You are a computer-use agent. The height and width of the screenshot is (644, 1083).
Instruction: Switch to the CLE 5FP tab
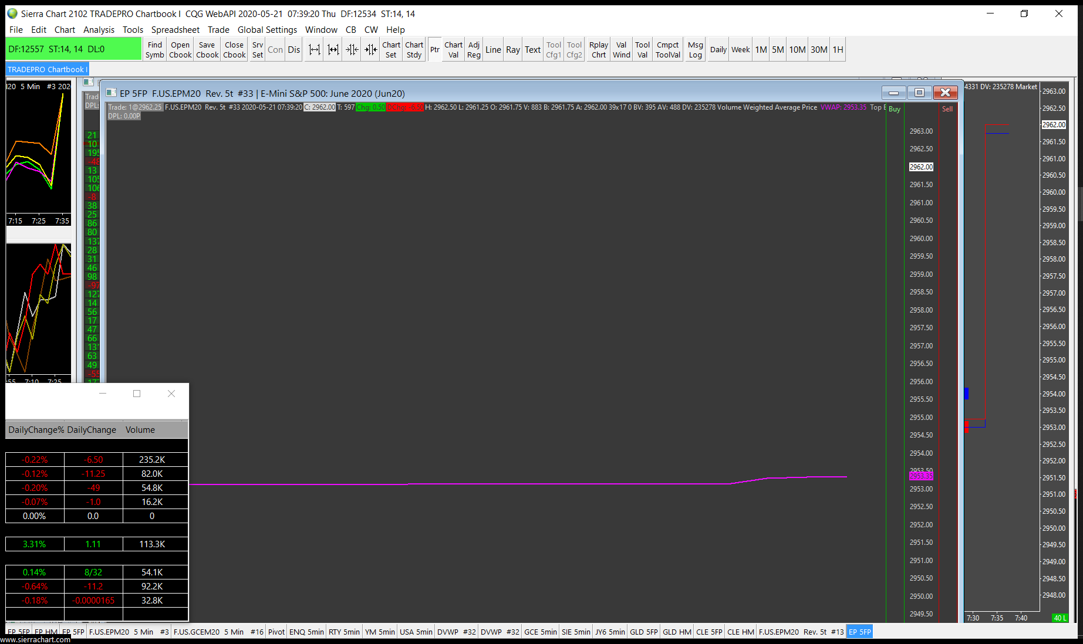709,632
